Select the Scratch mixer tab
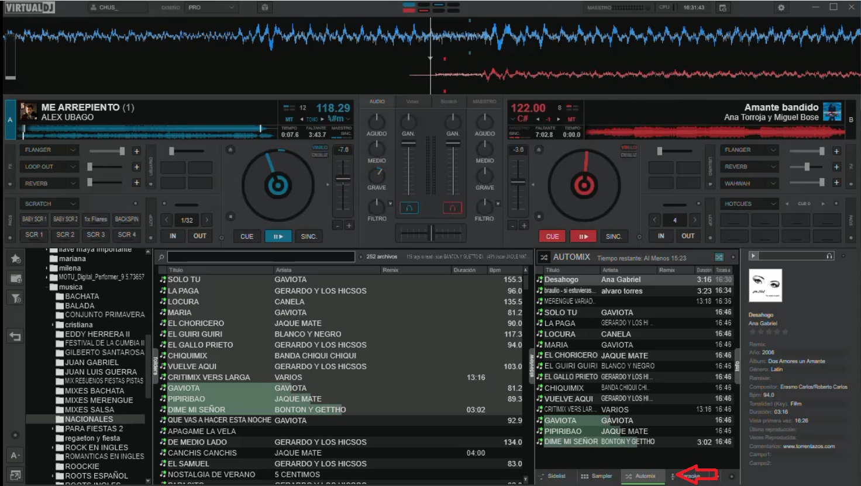Image resolution: width=861 pixels, height=486 pixels. [x=449, y=102]
